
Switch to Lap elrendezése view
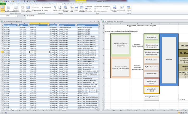point(8,9)
